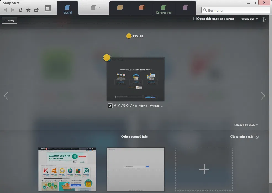Select the gray tab group
Viewport: 272px width, 193px height.
94,7
